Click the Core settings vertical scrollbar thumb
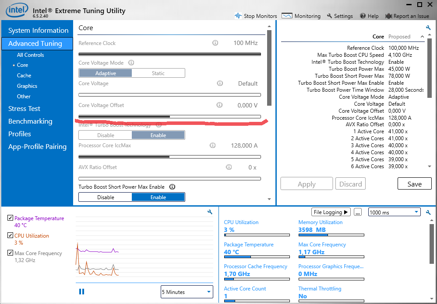Image resolution: width=437 pixels, height=304 pixels. [269, 68]
